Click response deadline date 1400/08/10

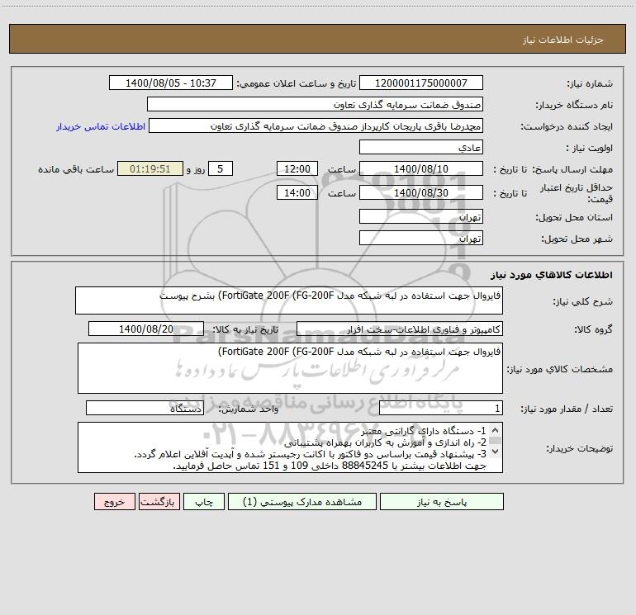[x=421, y=168]
